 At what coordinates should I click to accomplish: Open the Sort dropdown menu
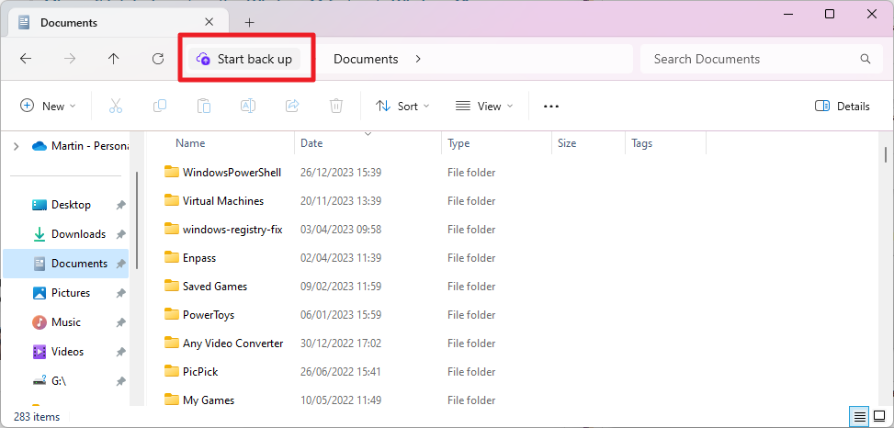(x=402, y=106)
